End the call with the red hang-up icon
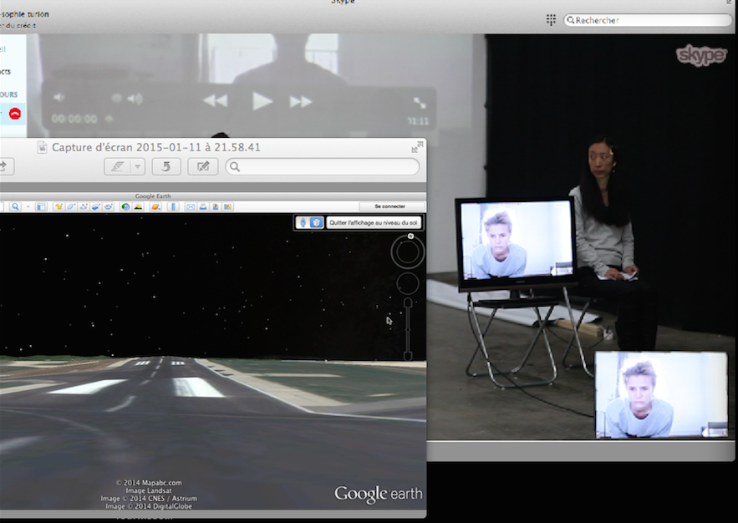Viewport: 738px width, 523px height. click(15, 114)
